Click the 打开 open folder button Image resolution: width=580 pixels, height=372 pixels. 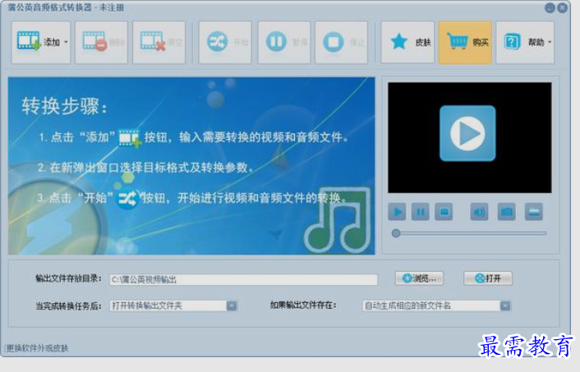tap(488, 278)
